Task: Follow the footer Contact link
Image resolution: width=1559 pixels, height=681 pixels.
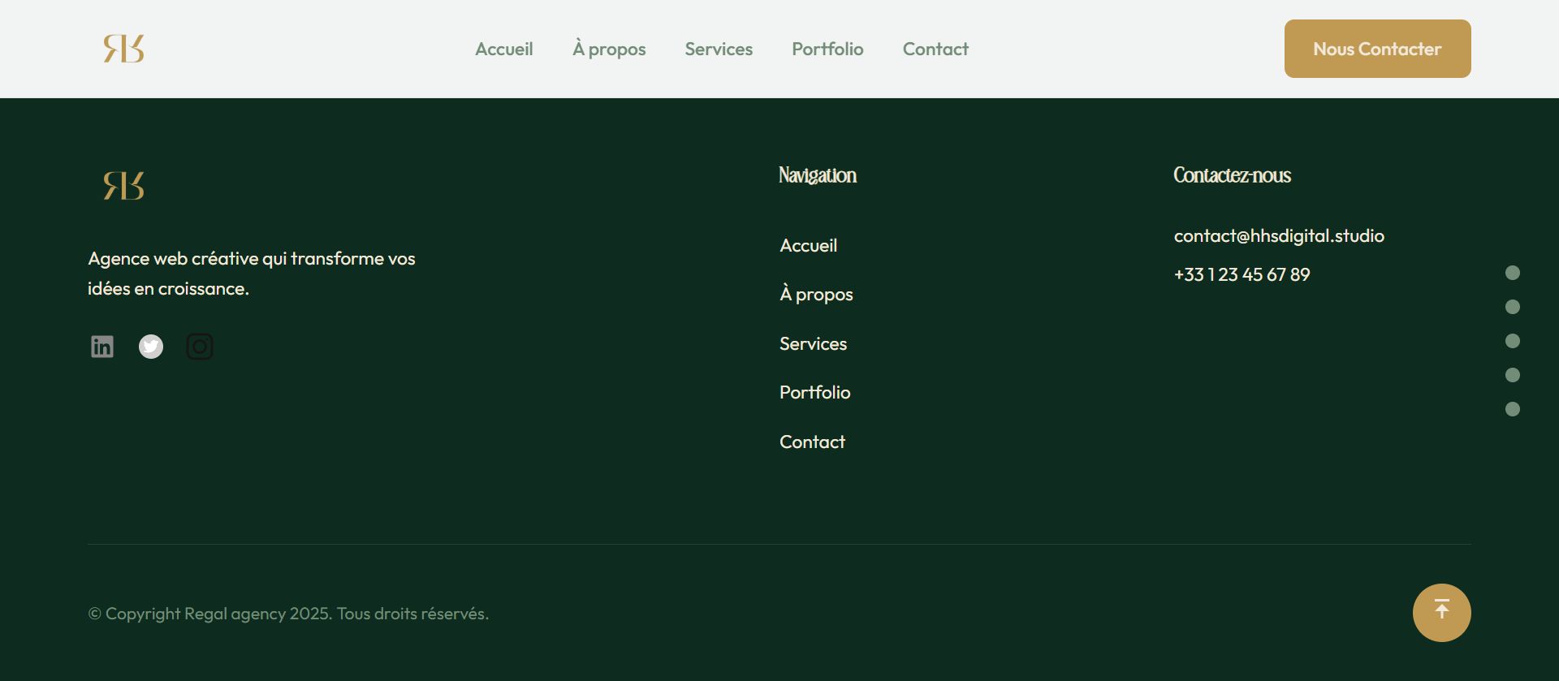Action: click(x=812, y=442)
